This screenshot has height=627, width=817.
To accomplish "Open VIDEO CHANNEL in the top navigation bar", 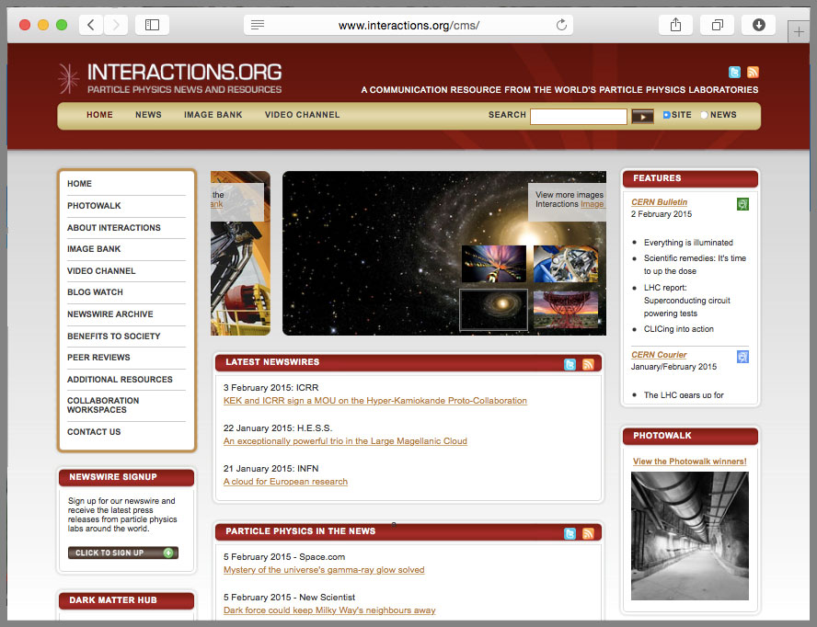I will click(x=302, y=115).
